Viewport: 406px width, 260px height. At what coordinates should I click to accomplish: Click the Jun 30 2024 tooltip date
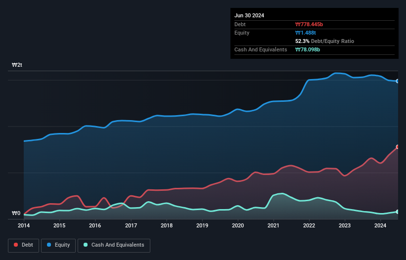249,15
